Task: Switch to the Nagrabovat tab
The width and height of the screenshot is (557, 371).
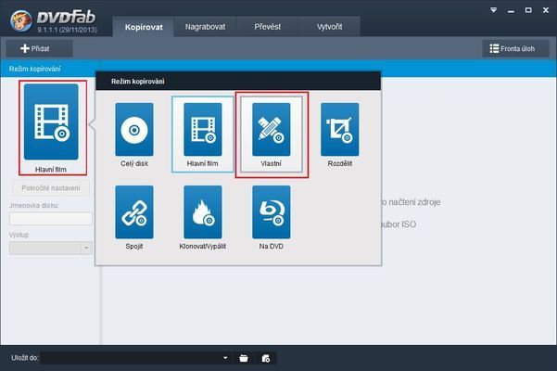Action: 205,27
